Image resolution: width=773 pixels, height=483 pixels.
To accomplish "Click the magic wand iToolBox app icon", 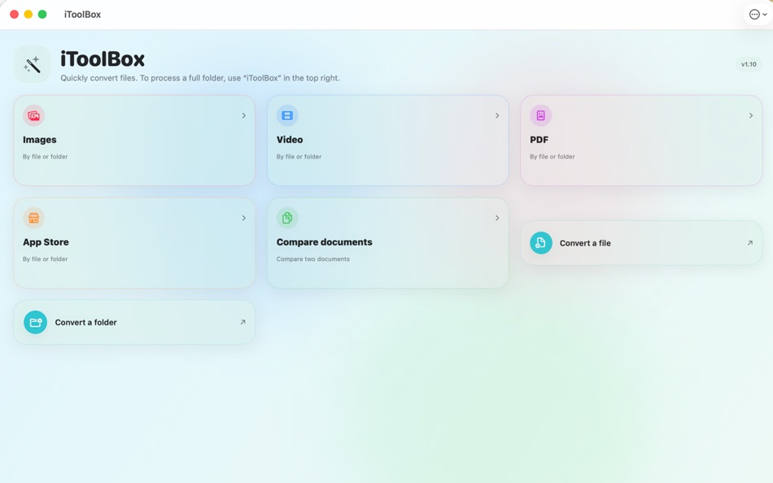I will [x=33, y=63].
